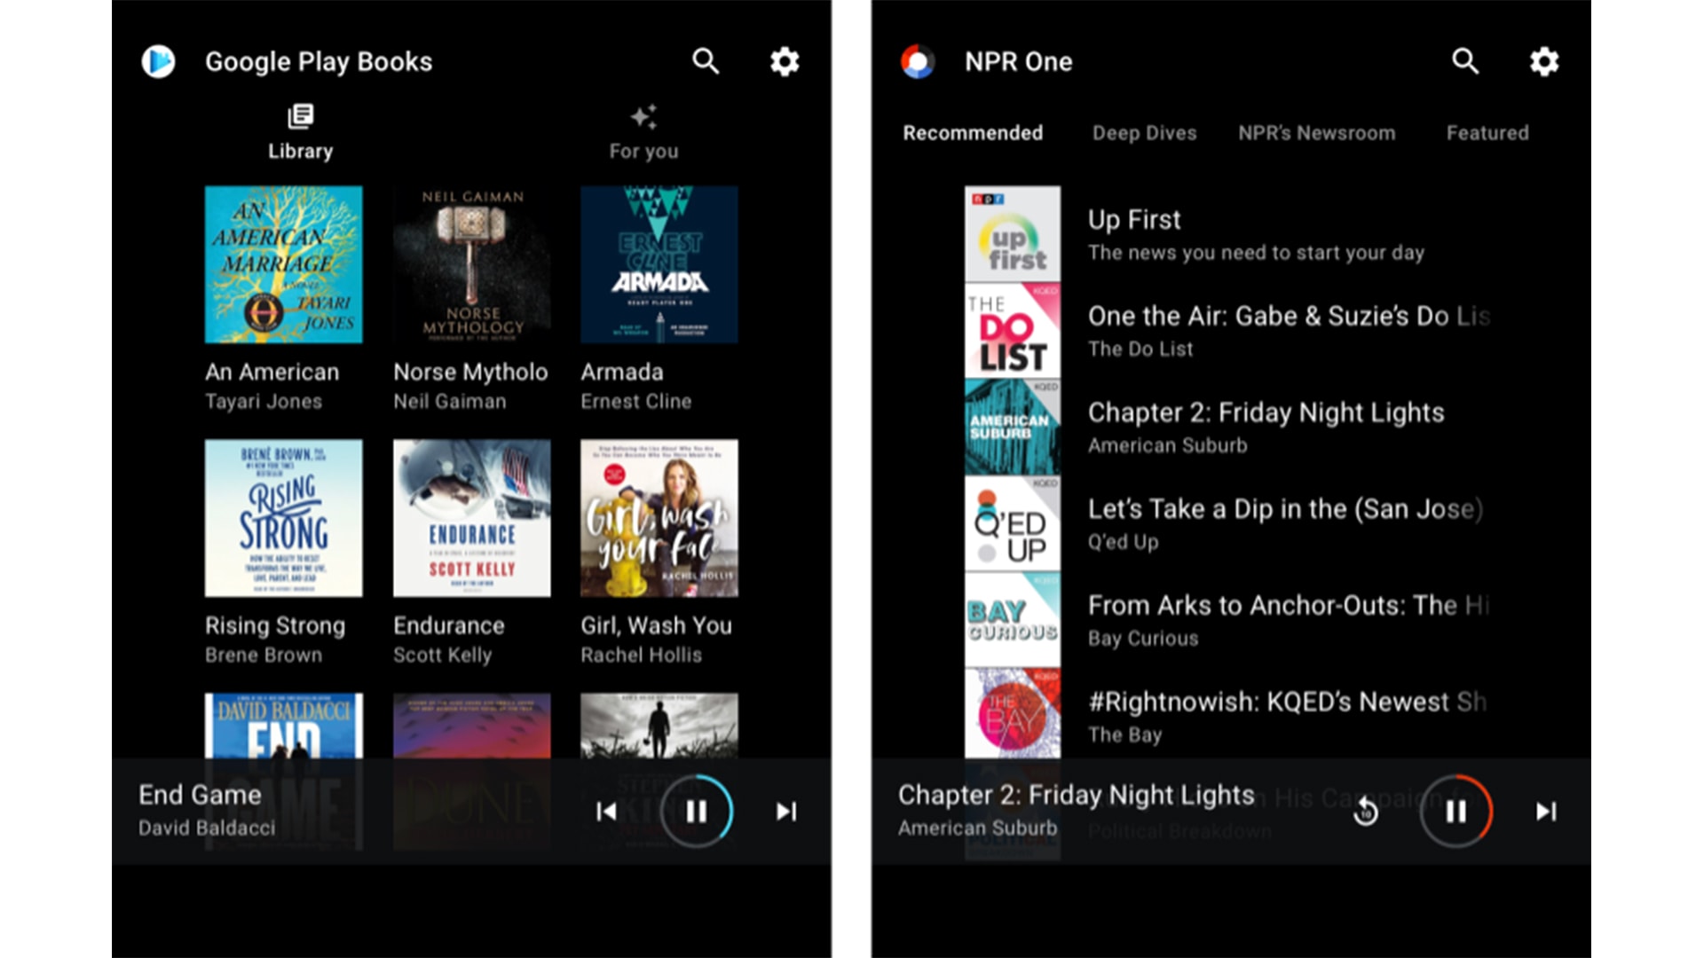The image size is (1704, 958).
Task: Switch to the For you tab
Action: (643, 132)
